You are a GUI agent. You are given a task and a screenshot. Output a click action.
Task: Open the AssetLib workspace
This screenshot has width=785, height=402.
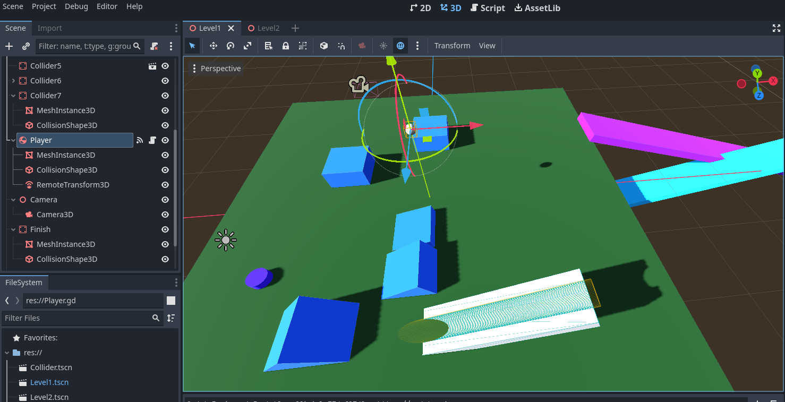click(x=537, y=8)
